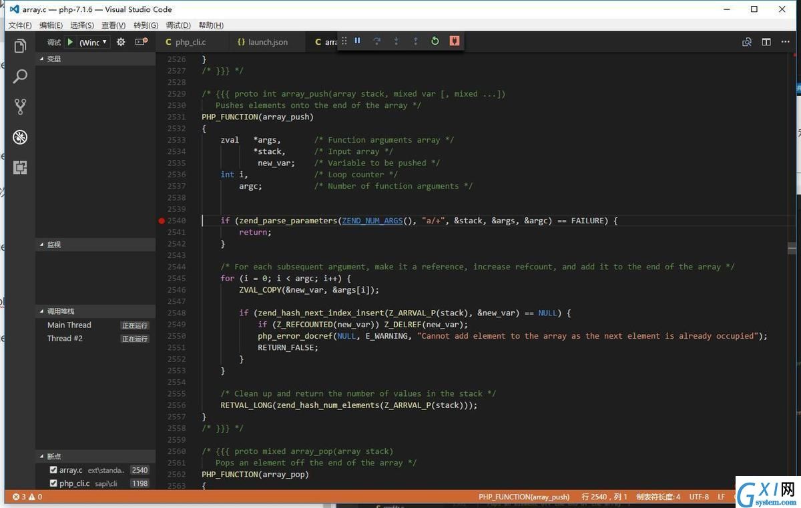Start debugging with the green play button
The width and height of the screenshot is (801, 508).
[x=70, y=42]
